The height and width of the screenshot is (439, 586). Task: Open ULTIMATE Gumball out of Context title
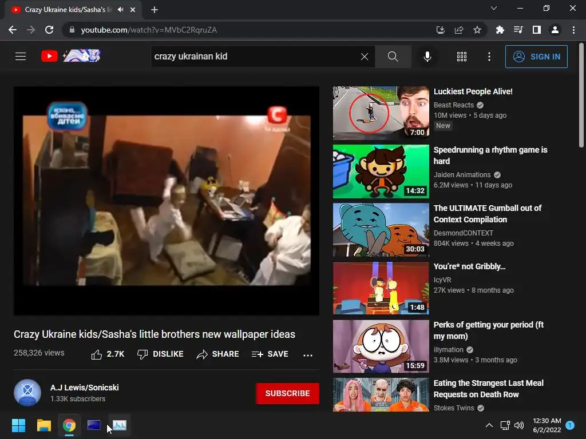point(488,214)
